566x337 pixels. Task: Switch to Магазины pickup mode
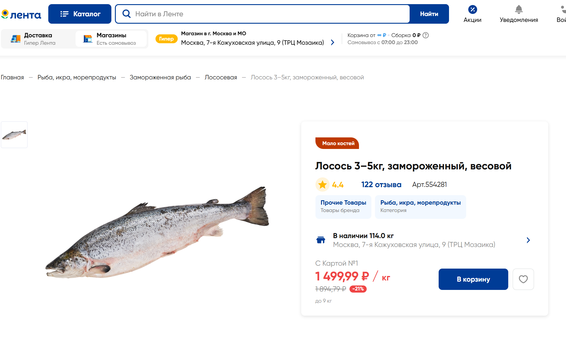tap(111, 39)
